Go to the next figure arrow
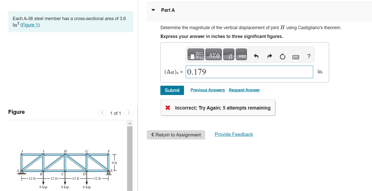Screen dimensions: 372x191 tap(128, 113)
